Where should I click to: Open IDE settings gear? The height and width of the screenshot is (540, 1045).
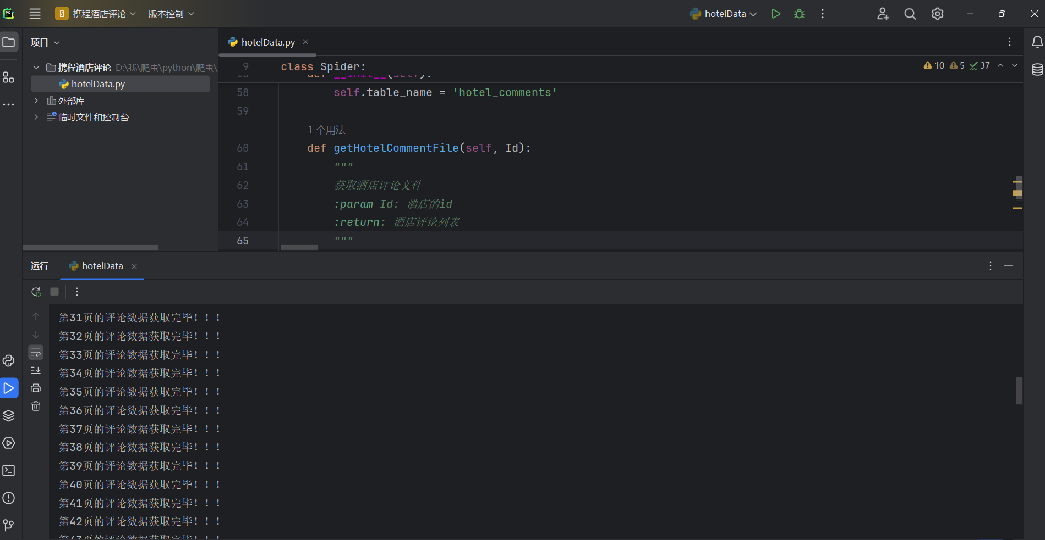[x=938, y=14]
